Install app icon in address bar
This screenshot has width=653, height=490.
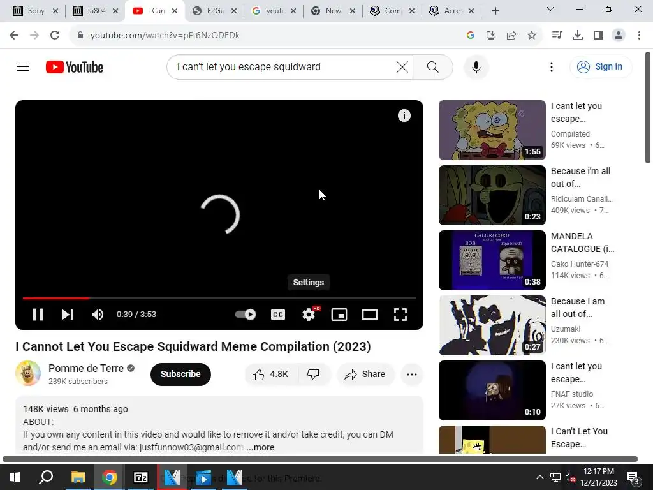[x=491, y=36]
